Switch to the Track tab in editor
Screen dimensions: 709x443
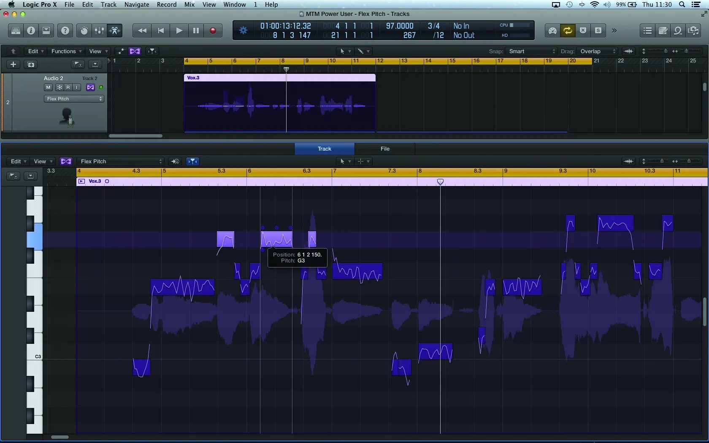[x=325, y=149]
